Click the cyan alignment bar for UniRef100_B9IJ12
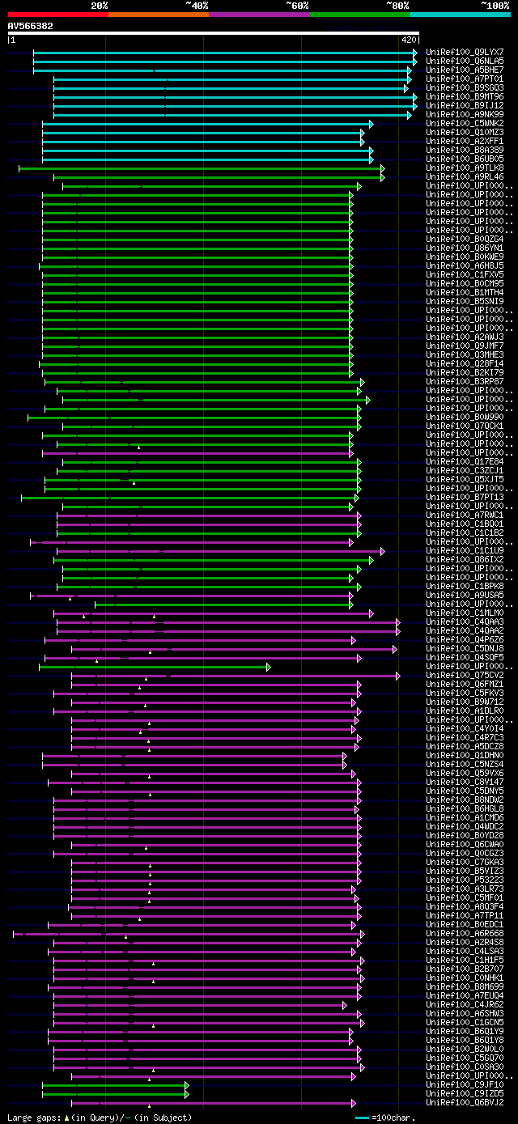This screenshot has height=1124, width=518. coord(235,105)
